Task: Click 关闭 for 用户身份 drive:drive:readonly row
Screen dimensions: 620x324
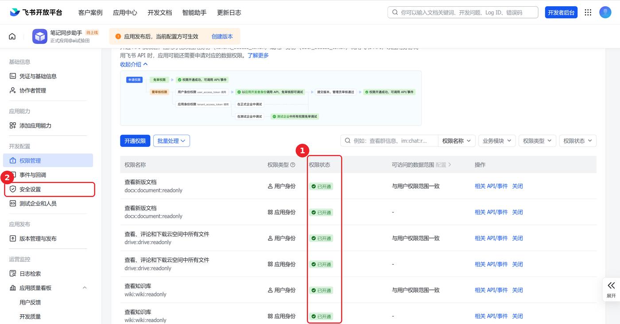Action: [517, 238]
